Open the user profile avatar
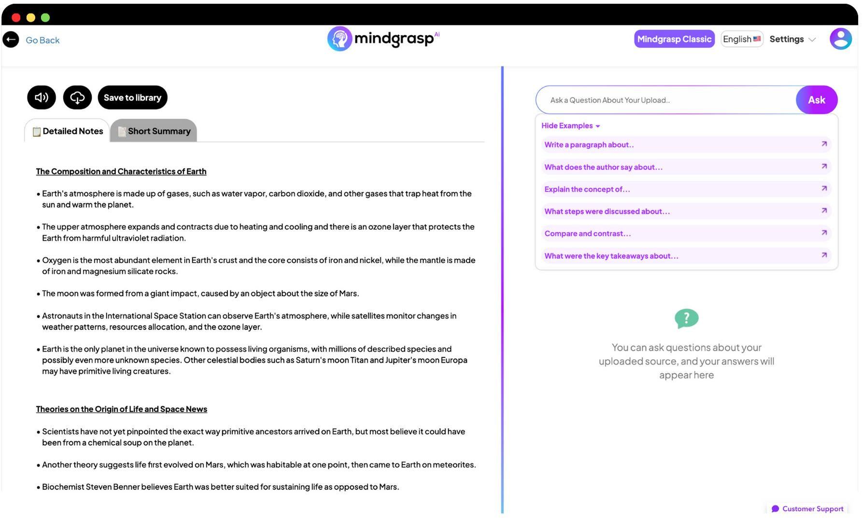 click(841, 39)
